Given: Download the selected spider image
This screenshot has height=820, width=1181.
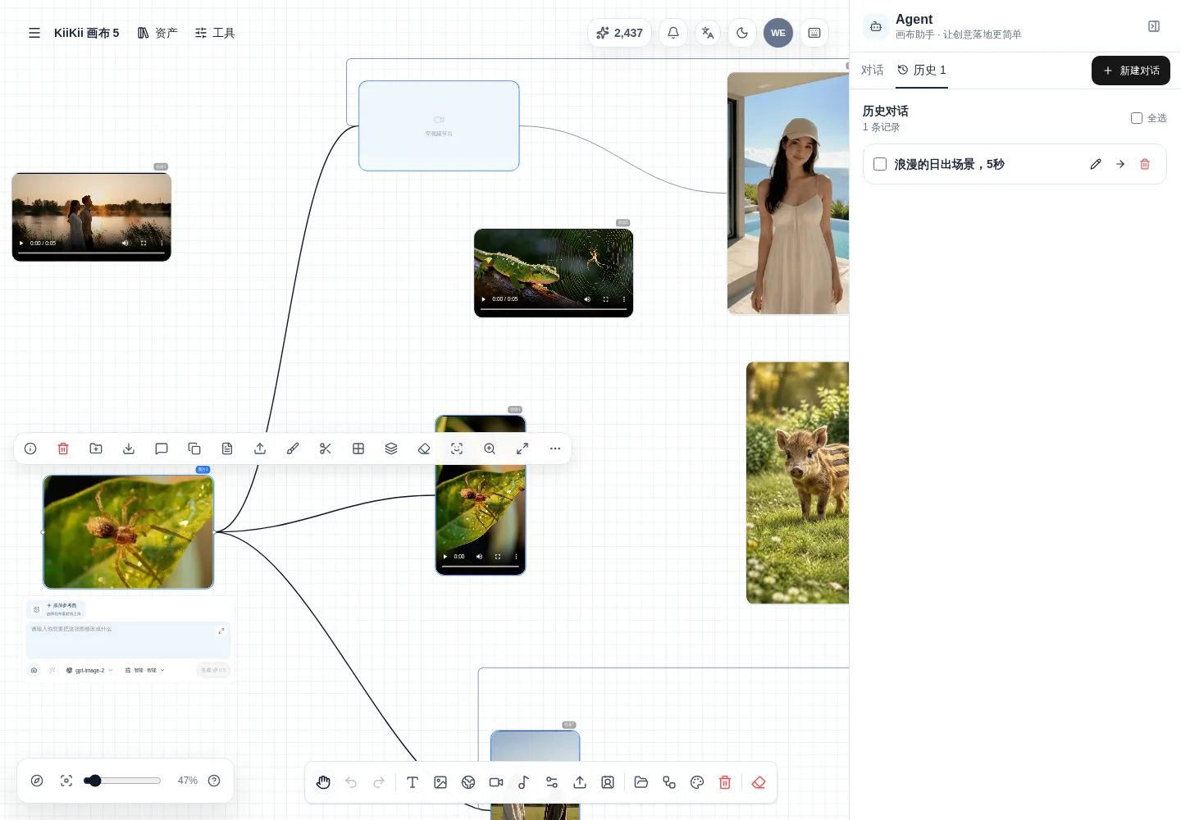Looking at the screenshot, I should click(x=129, y=449).
